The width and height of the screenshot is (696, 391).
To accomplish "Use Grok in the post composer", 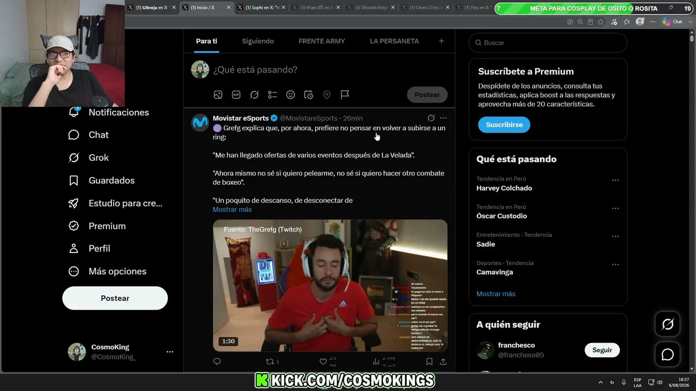I will point(254,94).
